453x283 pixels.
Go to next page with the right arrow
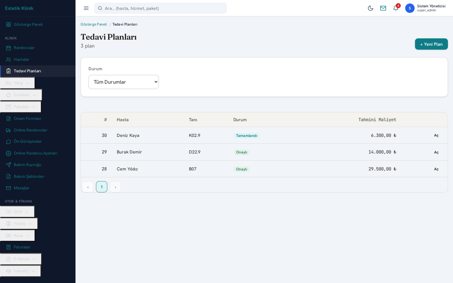pyautogui.click(x=115, y=187)
